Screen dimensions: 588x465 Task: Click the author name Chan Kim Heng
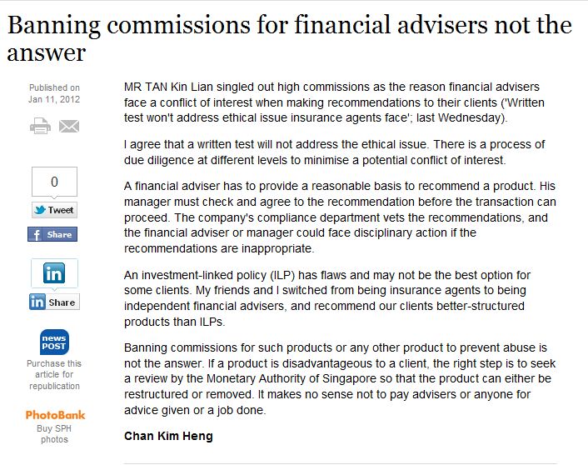coord(168,436)
